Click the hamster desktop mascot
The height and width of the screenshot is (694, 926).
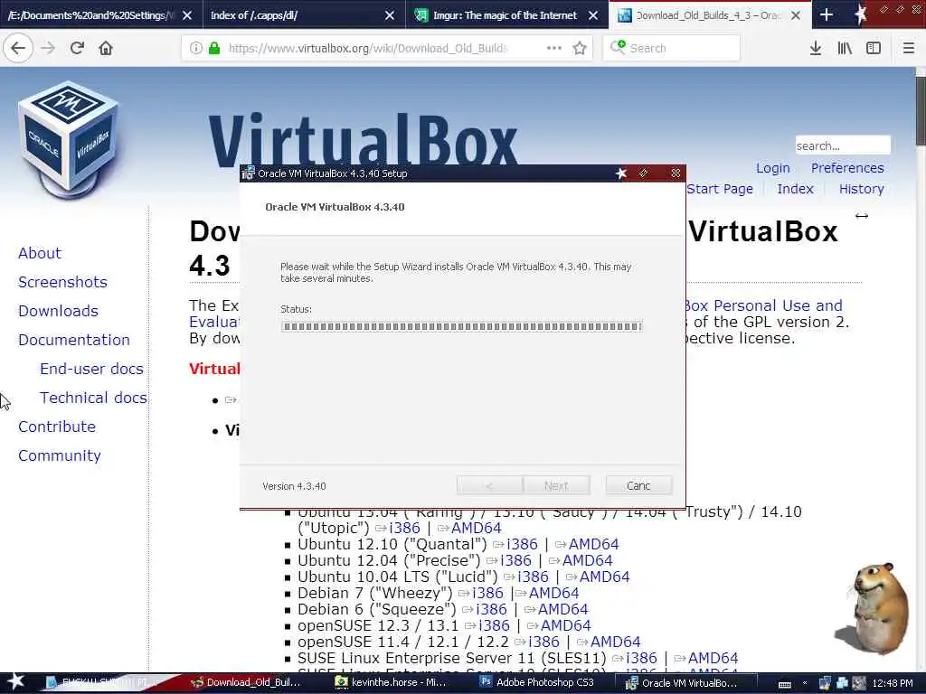[873, 608]
